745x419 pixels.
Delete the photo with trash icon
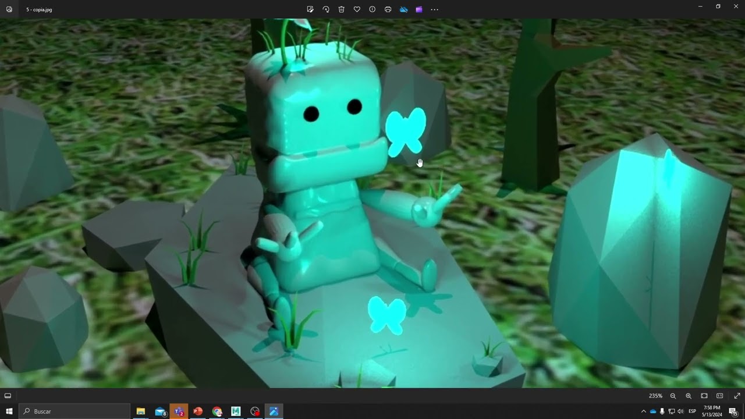pos(342,9)
